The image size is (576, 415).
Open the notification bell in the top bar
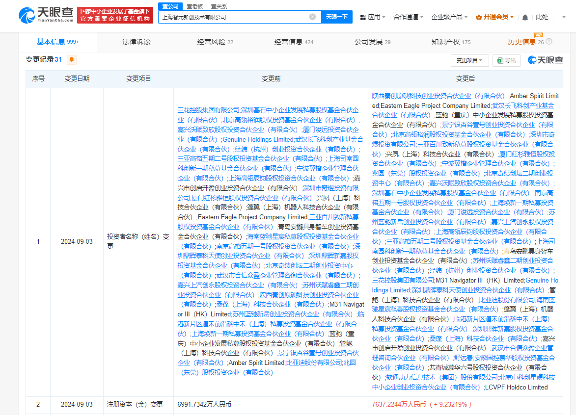(524, 16)
